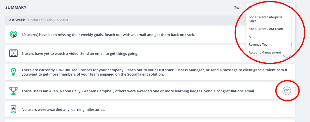Image resolution: width=310 pixels, height=122 pixels.
Task: Click the no learning milestones awarded row
Action: point(150,109)
